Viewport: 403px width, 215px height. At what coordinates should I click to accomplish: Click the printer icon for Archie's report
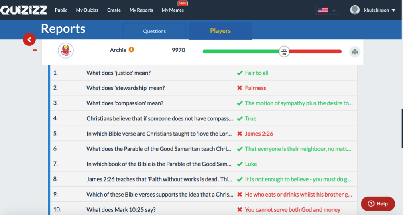355,52
